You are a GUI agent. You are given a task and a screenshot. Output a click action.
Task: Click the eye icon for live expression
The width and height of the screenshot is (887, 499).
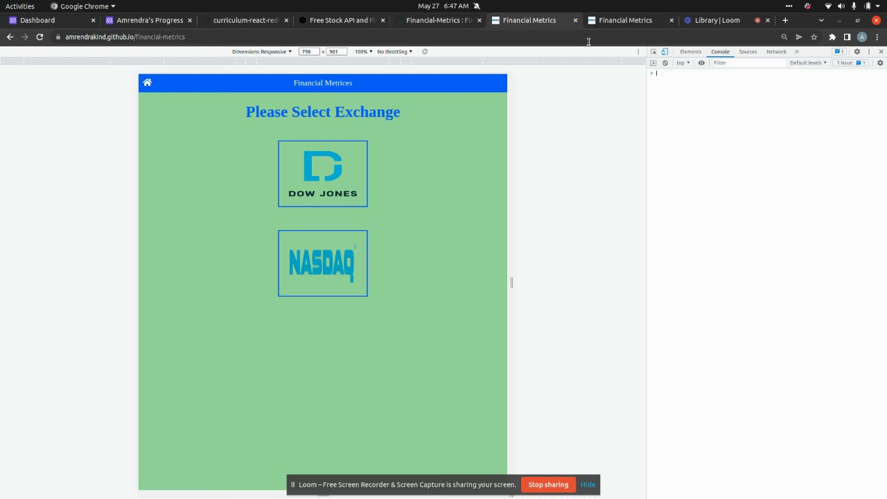(x=701, y=62)
